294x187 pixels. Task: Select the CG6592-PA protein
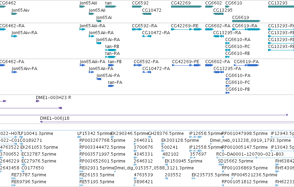(x=138, y=65)
